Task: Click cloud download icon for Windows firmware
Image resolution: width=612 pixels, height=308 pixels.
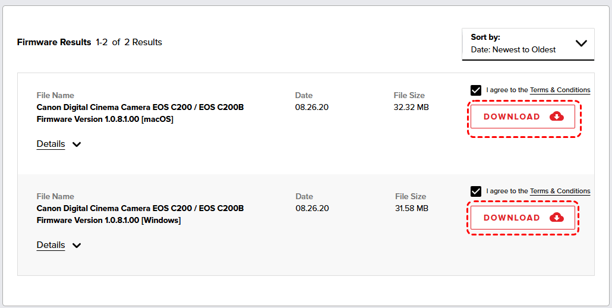Action: (x=556, y=218)
